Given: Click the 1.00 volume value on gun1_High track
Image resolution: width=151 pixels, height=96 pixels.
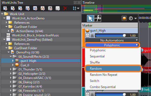Looking at the screenshot, I should pyautogui.click(x=133, y=36).
